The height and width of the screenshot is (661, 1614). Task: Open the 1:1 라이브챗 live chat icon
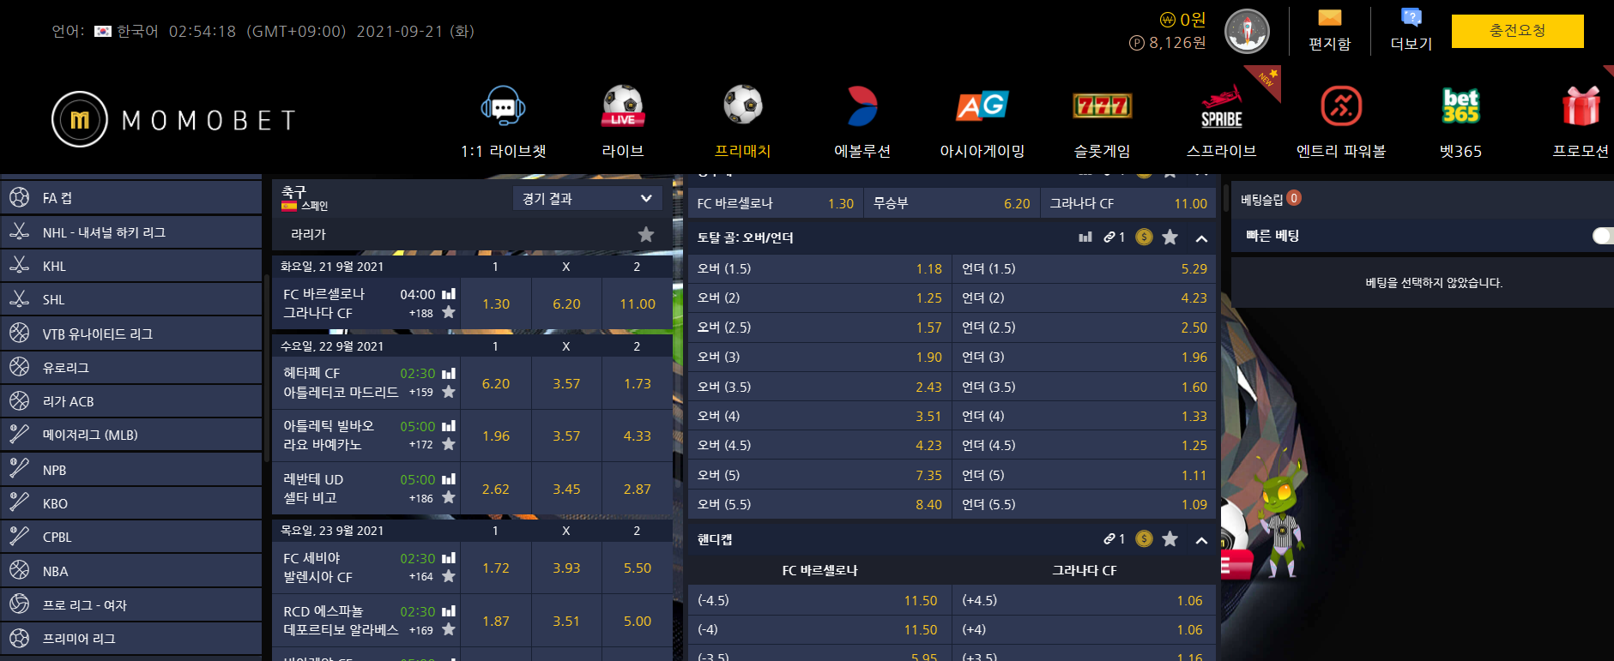pyautogui.click(x=503, y=107)
